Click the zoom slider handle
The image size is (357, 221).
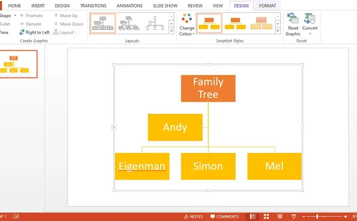pos(317,217)
